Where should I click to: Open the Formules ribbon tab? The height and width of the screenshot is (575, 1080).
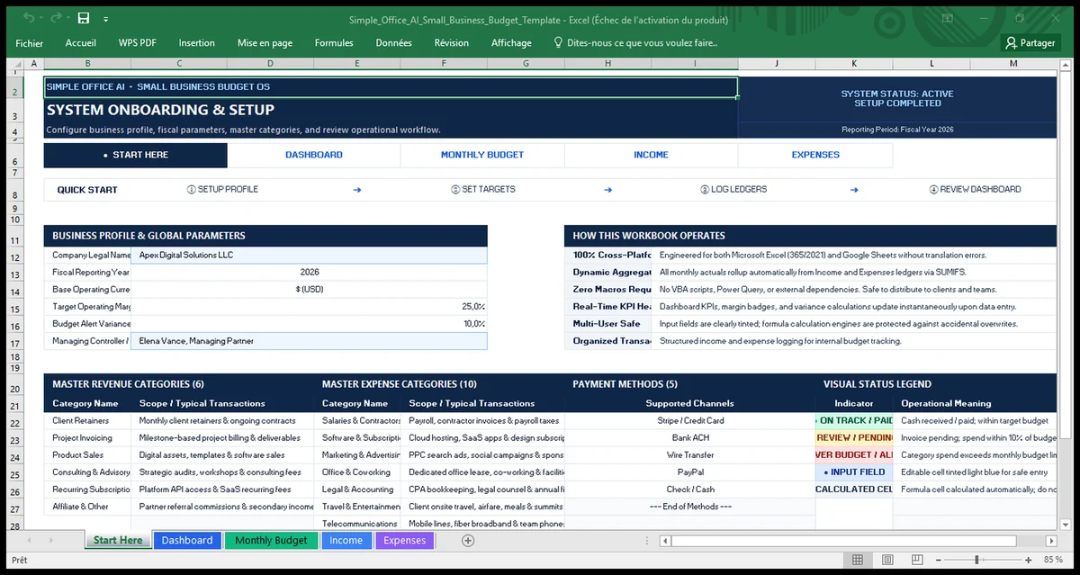[x=334, y=42]
